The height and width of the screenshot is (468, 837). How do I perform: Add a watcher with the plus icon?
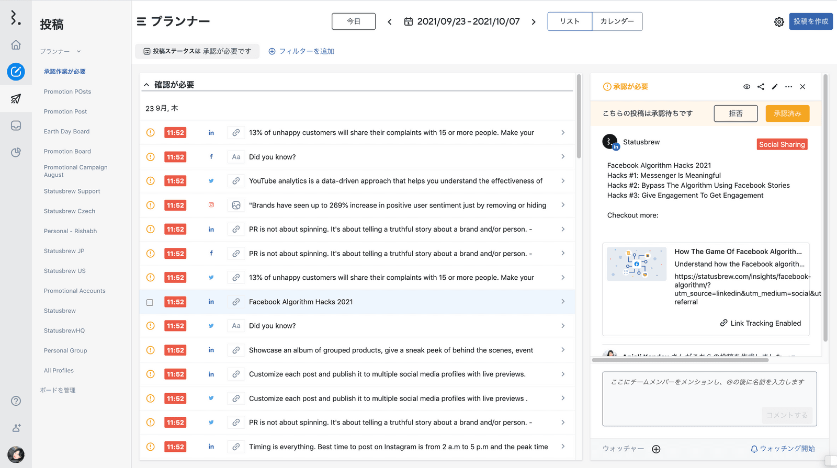pyautogui.click(x=656, y=449)
